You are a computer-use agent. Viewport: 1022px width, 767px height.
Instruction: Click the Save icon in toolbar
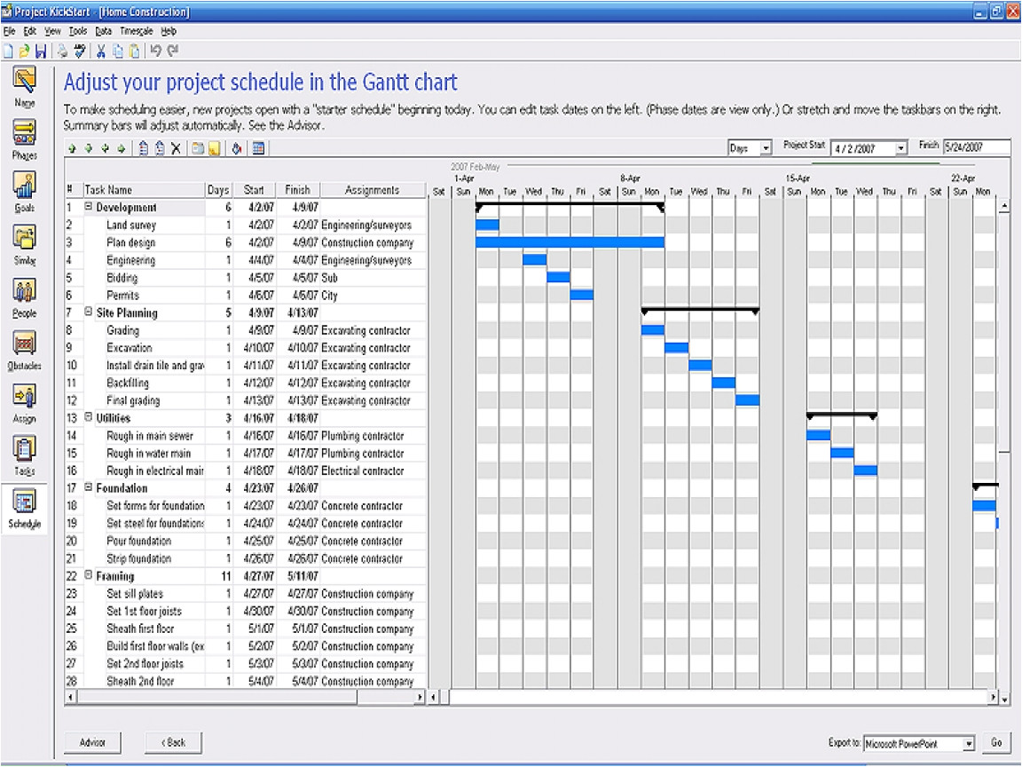click(41, 51)
